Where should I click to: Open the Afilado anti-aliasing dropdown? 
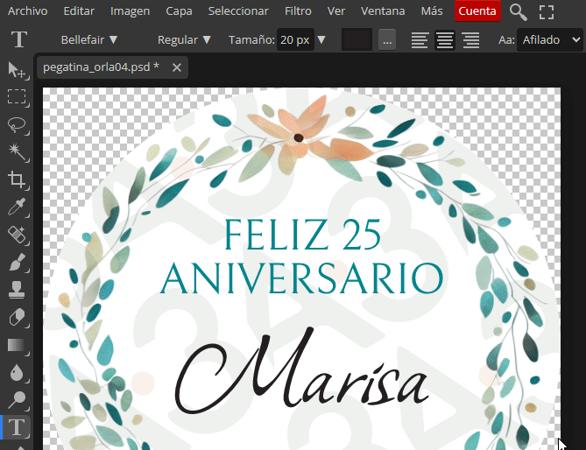click(549, 39)
